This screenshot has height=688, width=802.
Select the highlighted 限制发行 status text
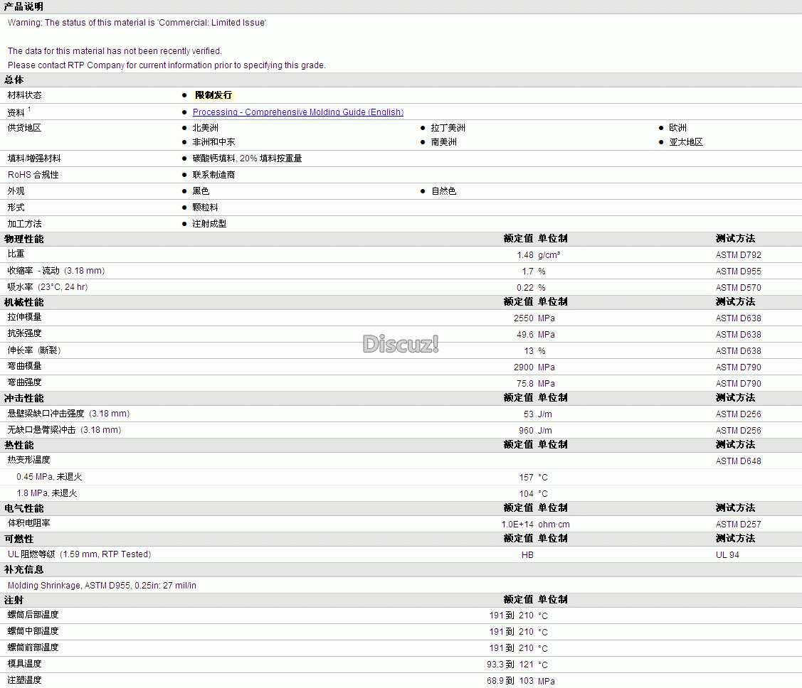(x=213, y=95)
